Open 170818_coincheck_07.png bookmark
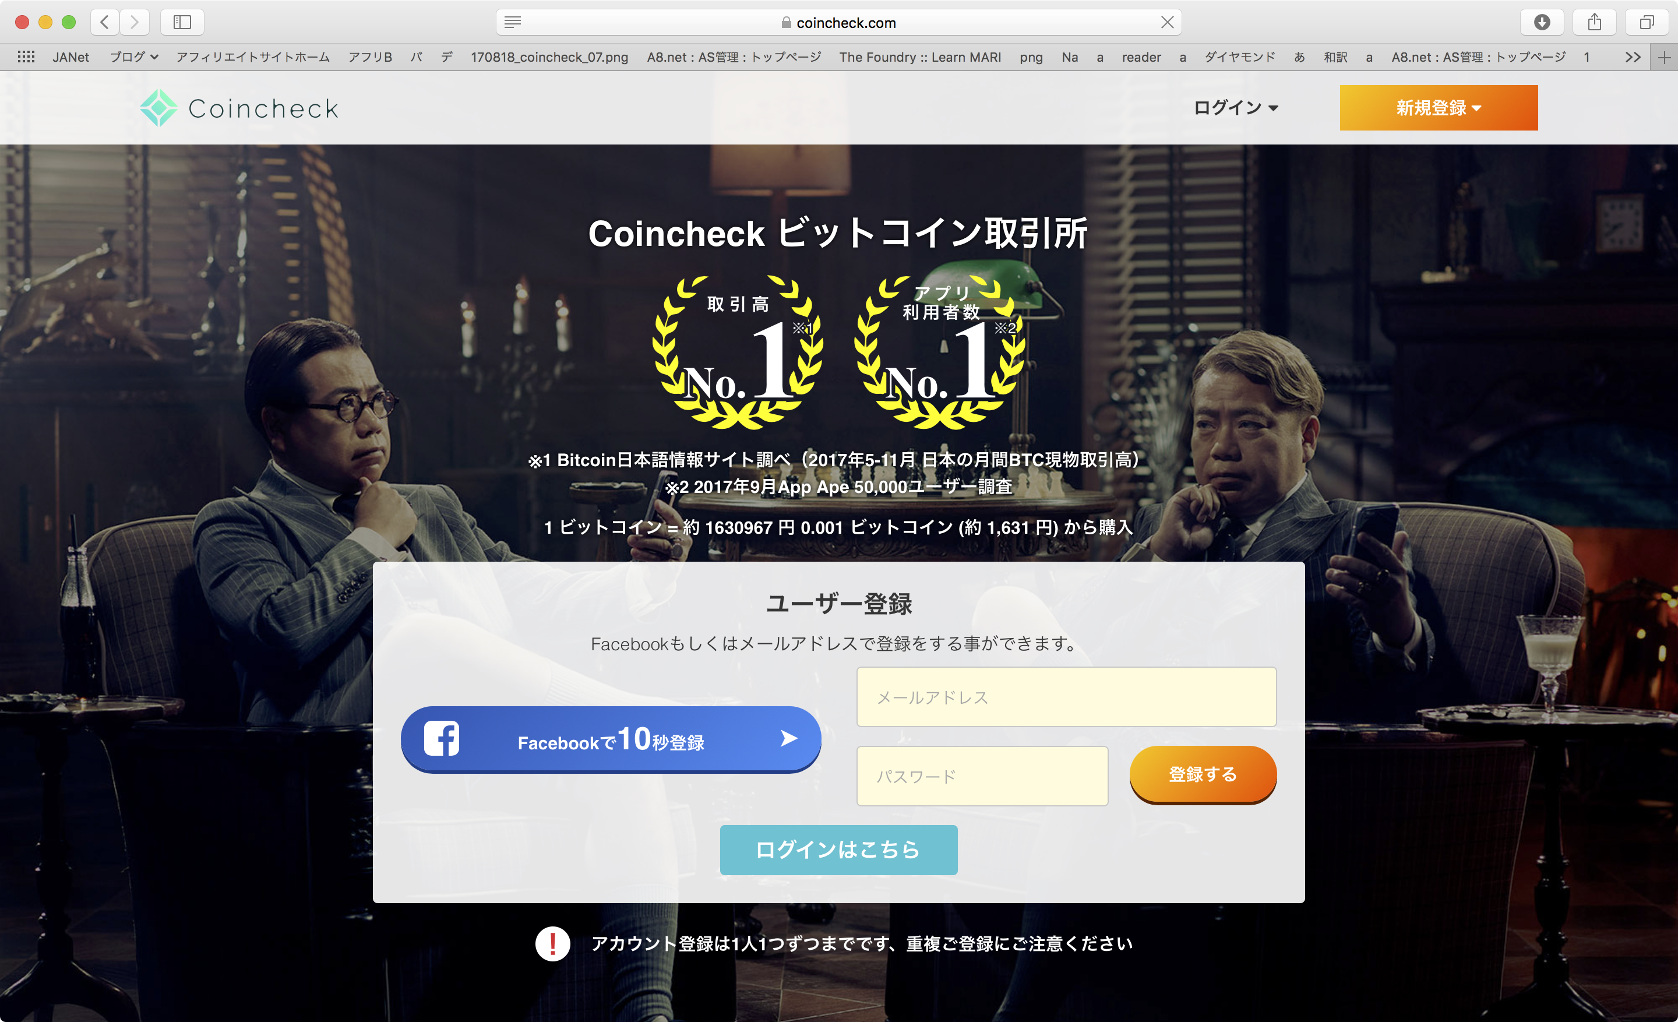Screen dimensions: 1678x1022 [549, 57]
